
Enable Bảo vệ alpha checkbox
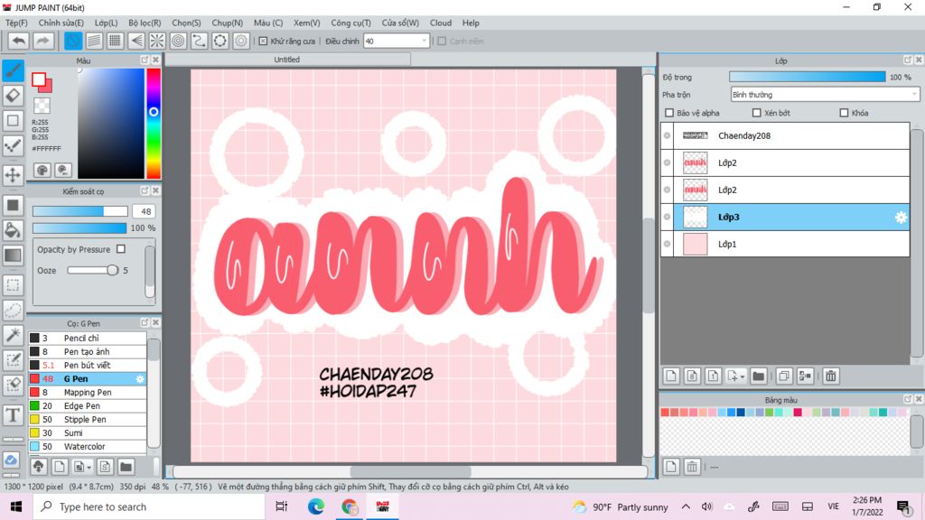(x=669, y=113)
